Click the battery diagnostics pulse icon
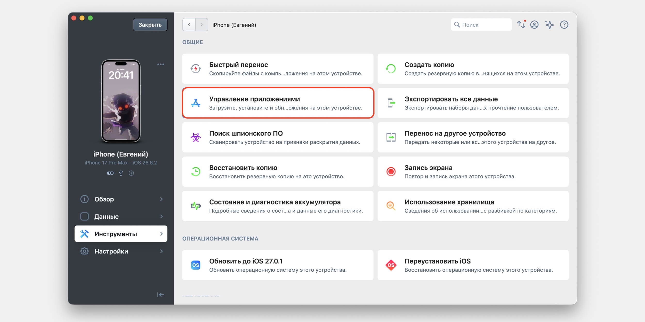 coord(196,206)
